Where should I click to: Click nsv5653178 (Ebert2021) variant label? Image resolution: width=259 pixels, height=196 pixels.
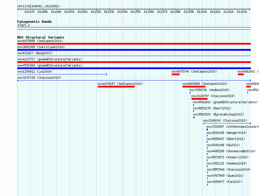[x=212, y=108]
